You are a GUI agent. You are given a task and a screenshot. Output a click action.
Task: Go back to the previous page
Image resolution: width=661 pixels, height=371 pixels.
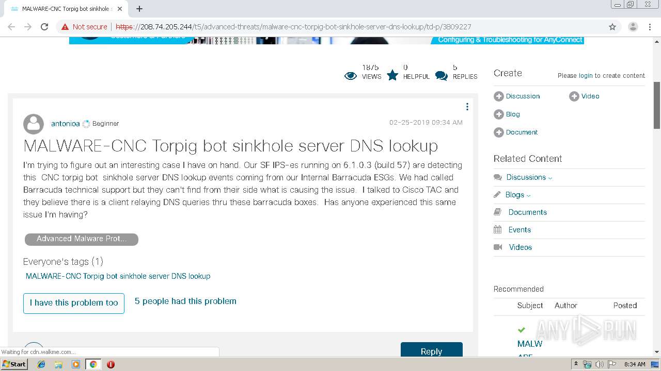(11, 27)
